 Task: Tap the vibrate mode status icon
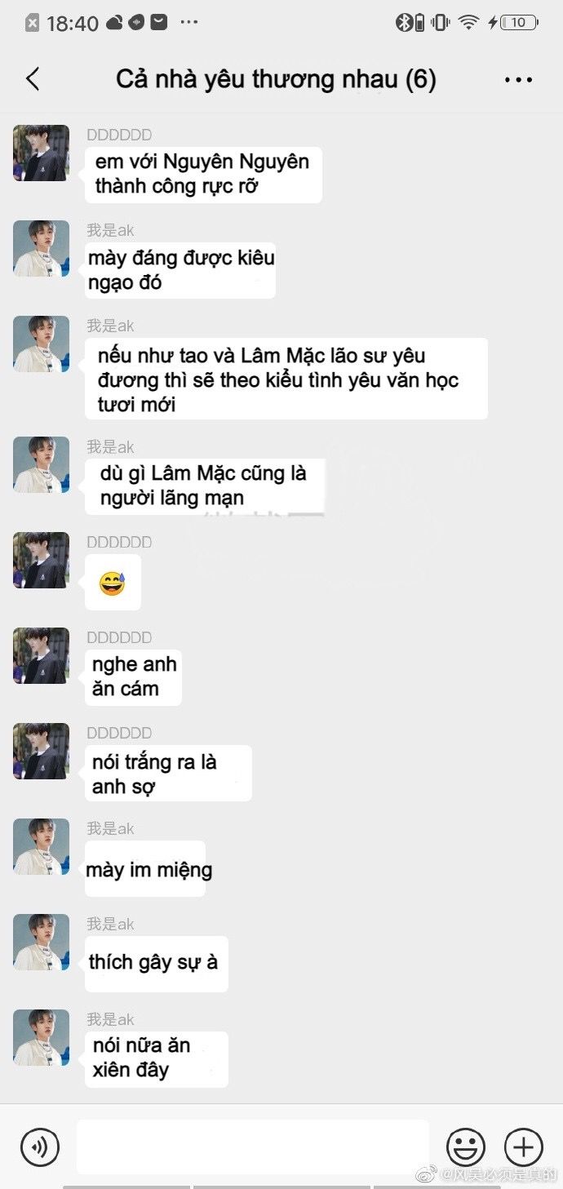click(x=441, y=22)
